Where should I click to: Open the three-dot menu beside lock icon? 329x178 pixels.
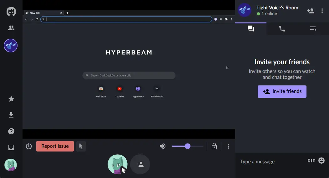click(x=228, y=146)
